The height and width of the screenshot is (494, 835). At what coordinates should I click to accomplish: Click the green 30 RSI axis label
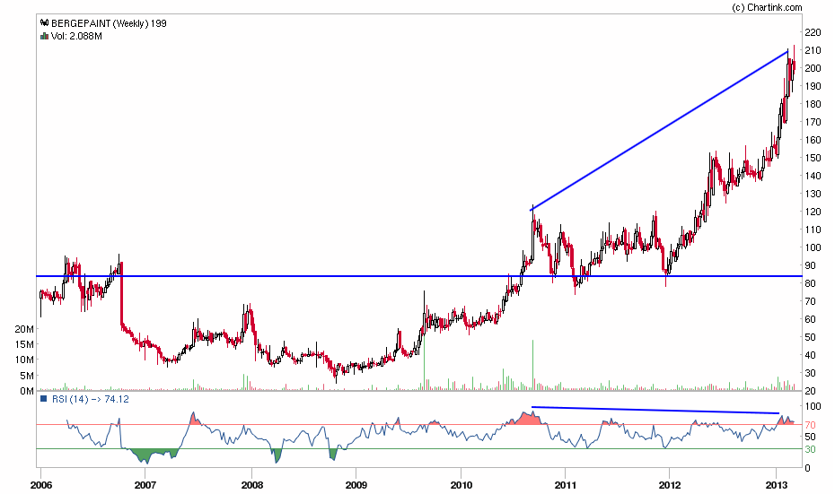(x=811, y=450)
